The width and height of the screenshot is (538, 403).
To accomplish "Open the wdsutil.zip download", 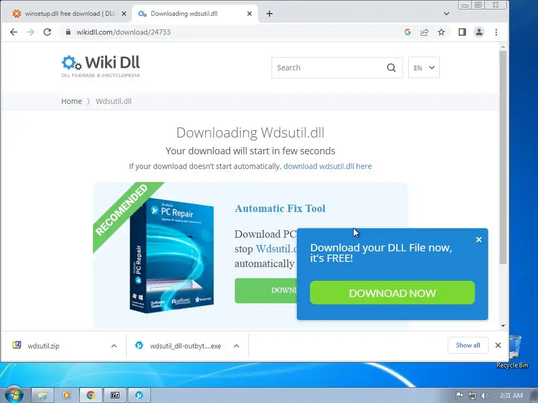I will [44, 346].
